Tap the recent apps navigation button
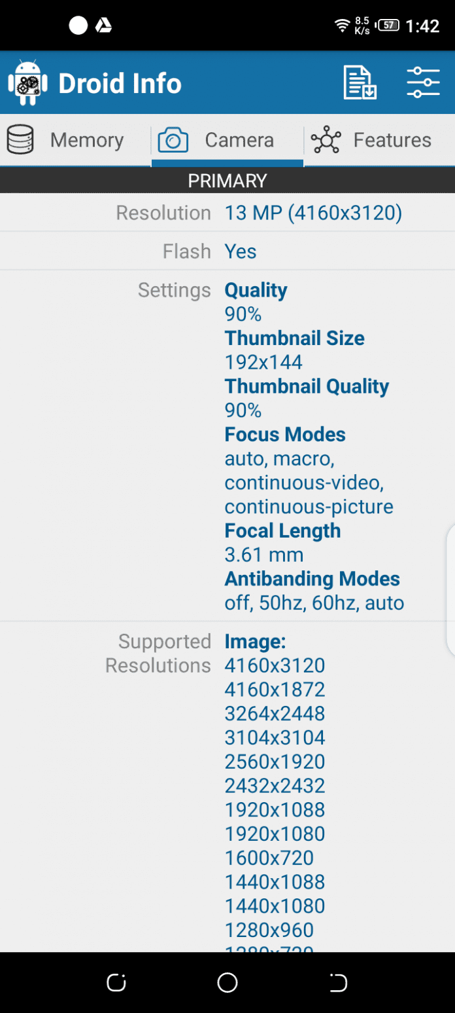This screenshot has width=455, height=1013. 116,982
